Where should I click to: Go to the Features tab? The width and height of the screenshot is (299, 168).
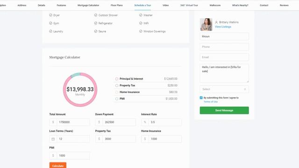pyautogui.click(x=61, y=5)
